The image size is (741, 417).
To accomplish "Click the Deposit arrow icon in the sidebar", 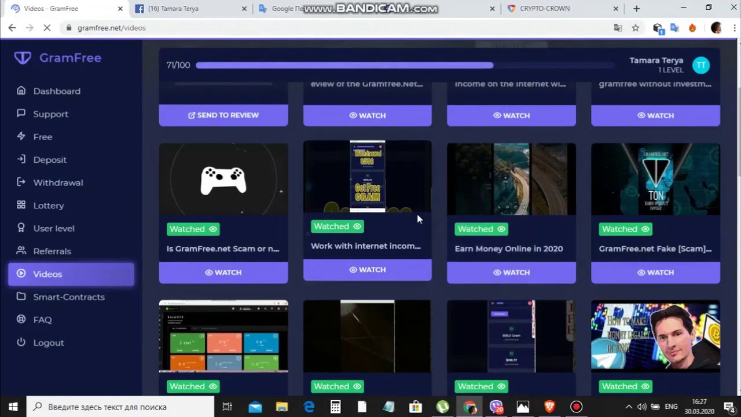I will (x=21, y=159).
